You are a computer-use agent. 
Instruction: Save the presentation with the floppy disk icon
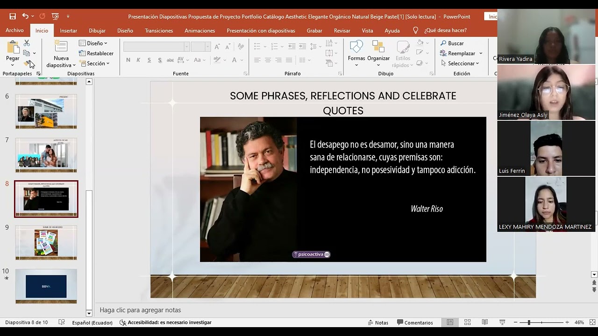(13, 16)
